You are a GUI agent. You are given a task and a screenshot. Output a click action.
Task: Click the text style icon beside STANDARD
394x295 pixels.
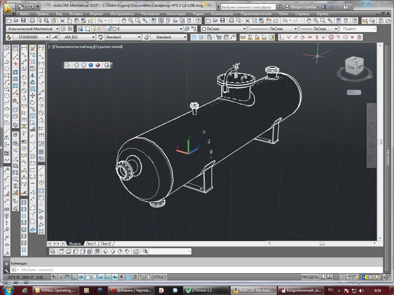9,37
